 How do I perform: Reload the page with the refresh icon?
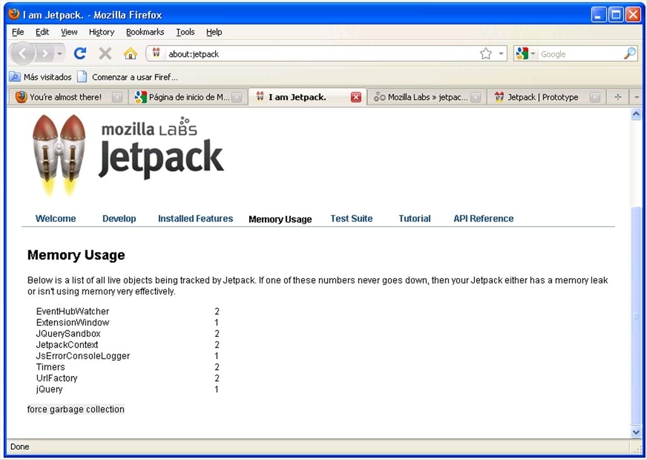(80, 54)
